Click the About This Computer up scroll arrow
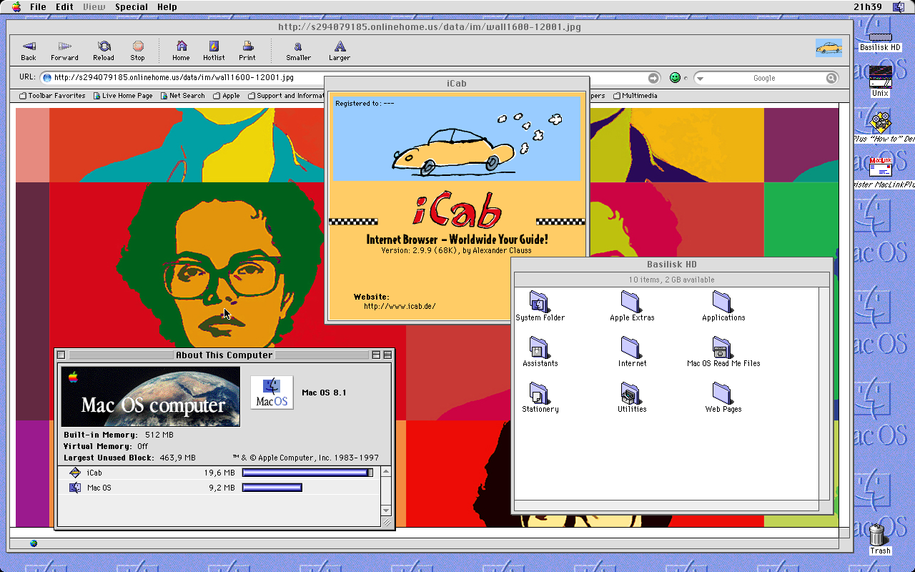Screen dimensions: 915x572 click(386, 472)
